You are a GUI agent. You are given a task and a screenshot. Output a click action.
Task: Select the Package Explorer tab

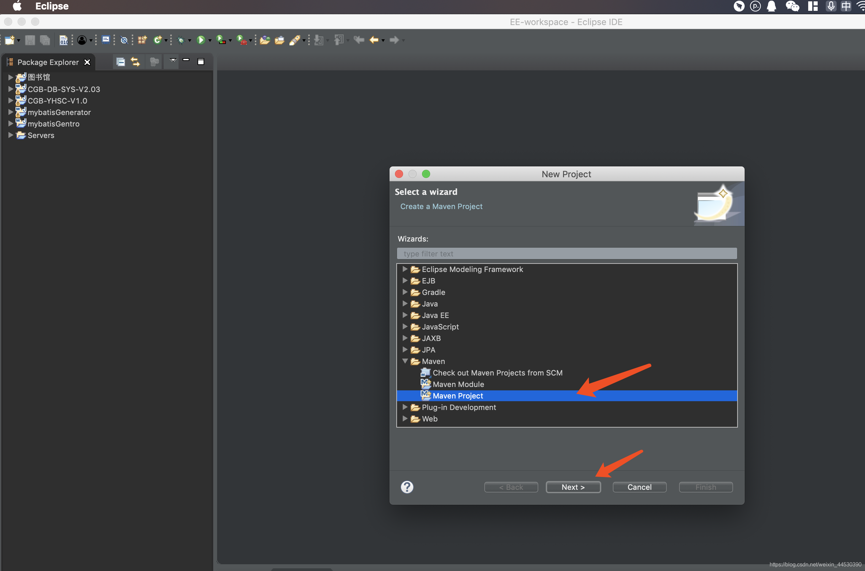point(48,62)
